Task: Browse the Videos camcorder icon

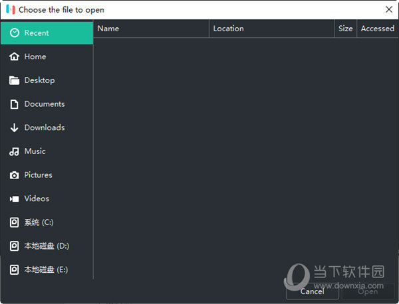Action: click(x=14, y=199)
